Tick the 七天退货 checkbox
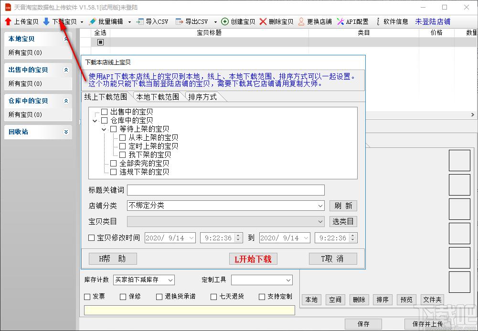 pos(214,297)
